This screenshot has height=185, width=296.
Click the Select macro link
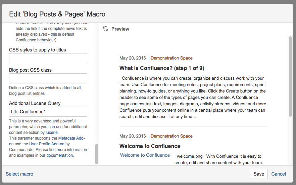coord(19,174)
